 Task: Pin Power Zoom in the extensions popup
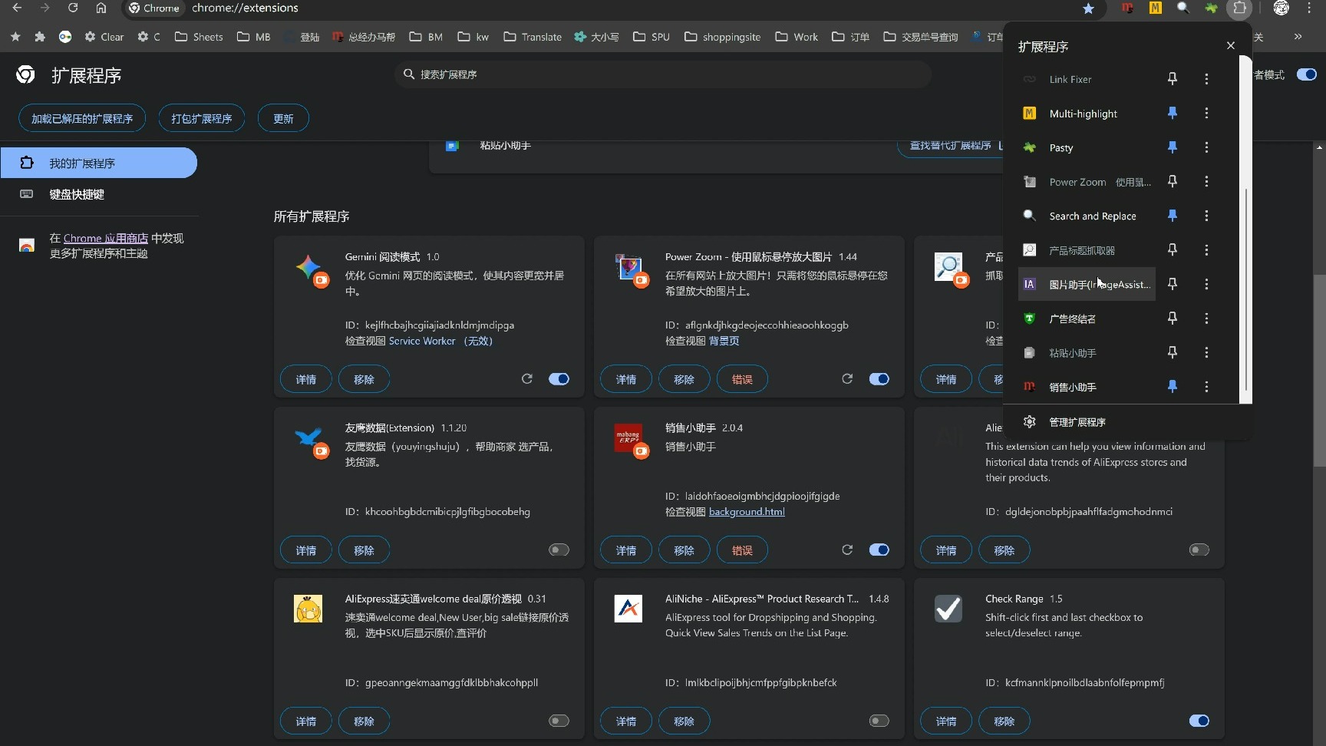(x=1172, y=181)
